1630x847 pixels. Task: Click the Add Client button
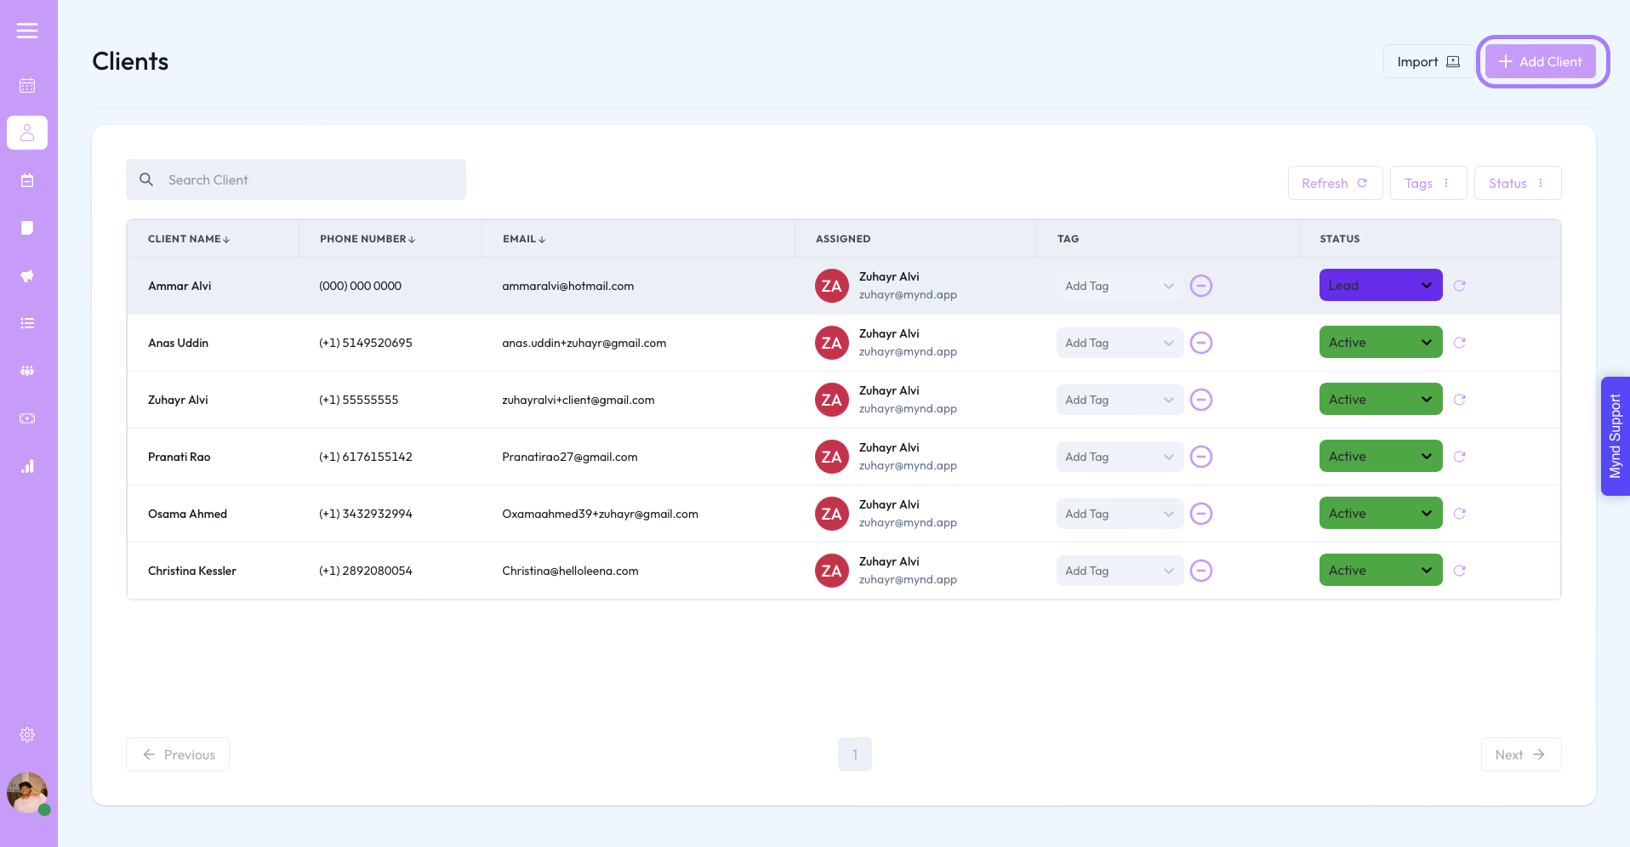[1541, 61]
